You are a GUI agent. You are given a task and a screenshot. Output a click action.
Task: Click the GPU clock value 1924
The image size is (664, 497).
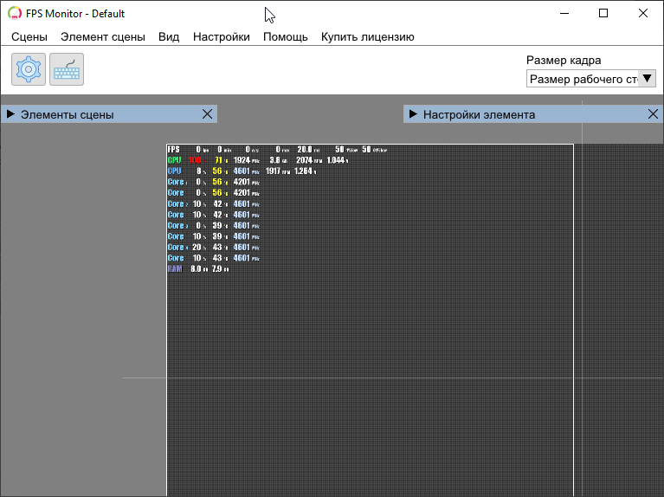(x=242, y=160)
